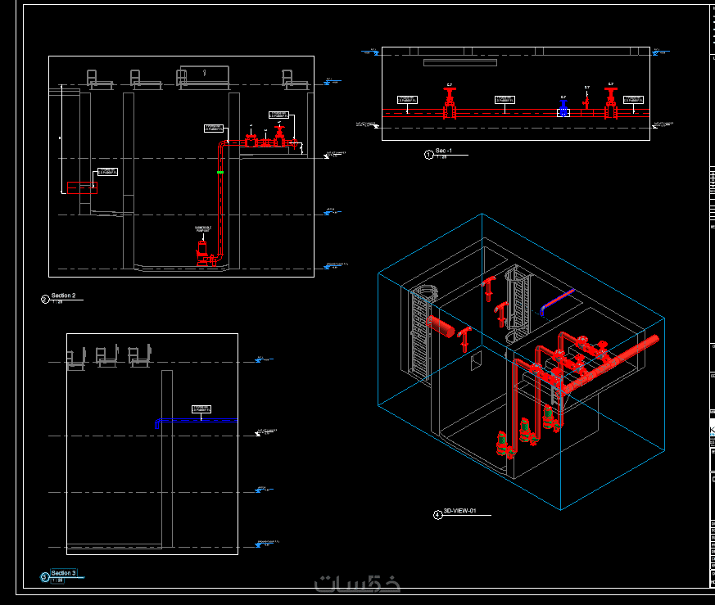This screenshot has height=605, width=715.
Task: Select the blue pipe in Section 3
Action: click(x=197, y=421)
